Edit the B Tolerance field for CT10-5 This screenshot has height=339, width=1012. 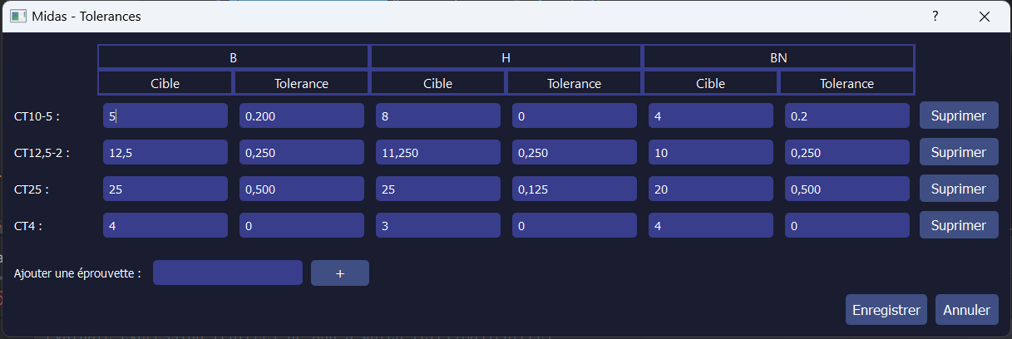(301, 116)
